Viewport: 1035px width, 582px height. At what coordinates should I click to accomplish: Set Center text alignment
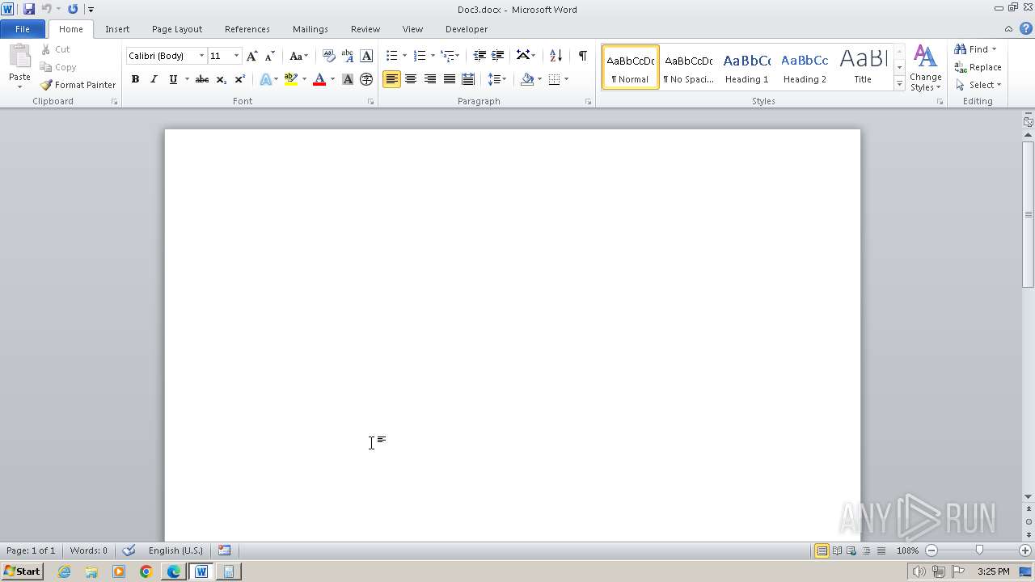point(411,79)
